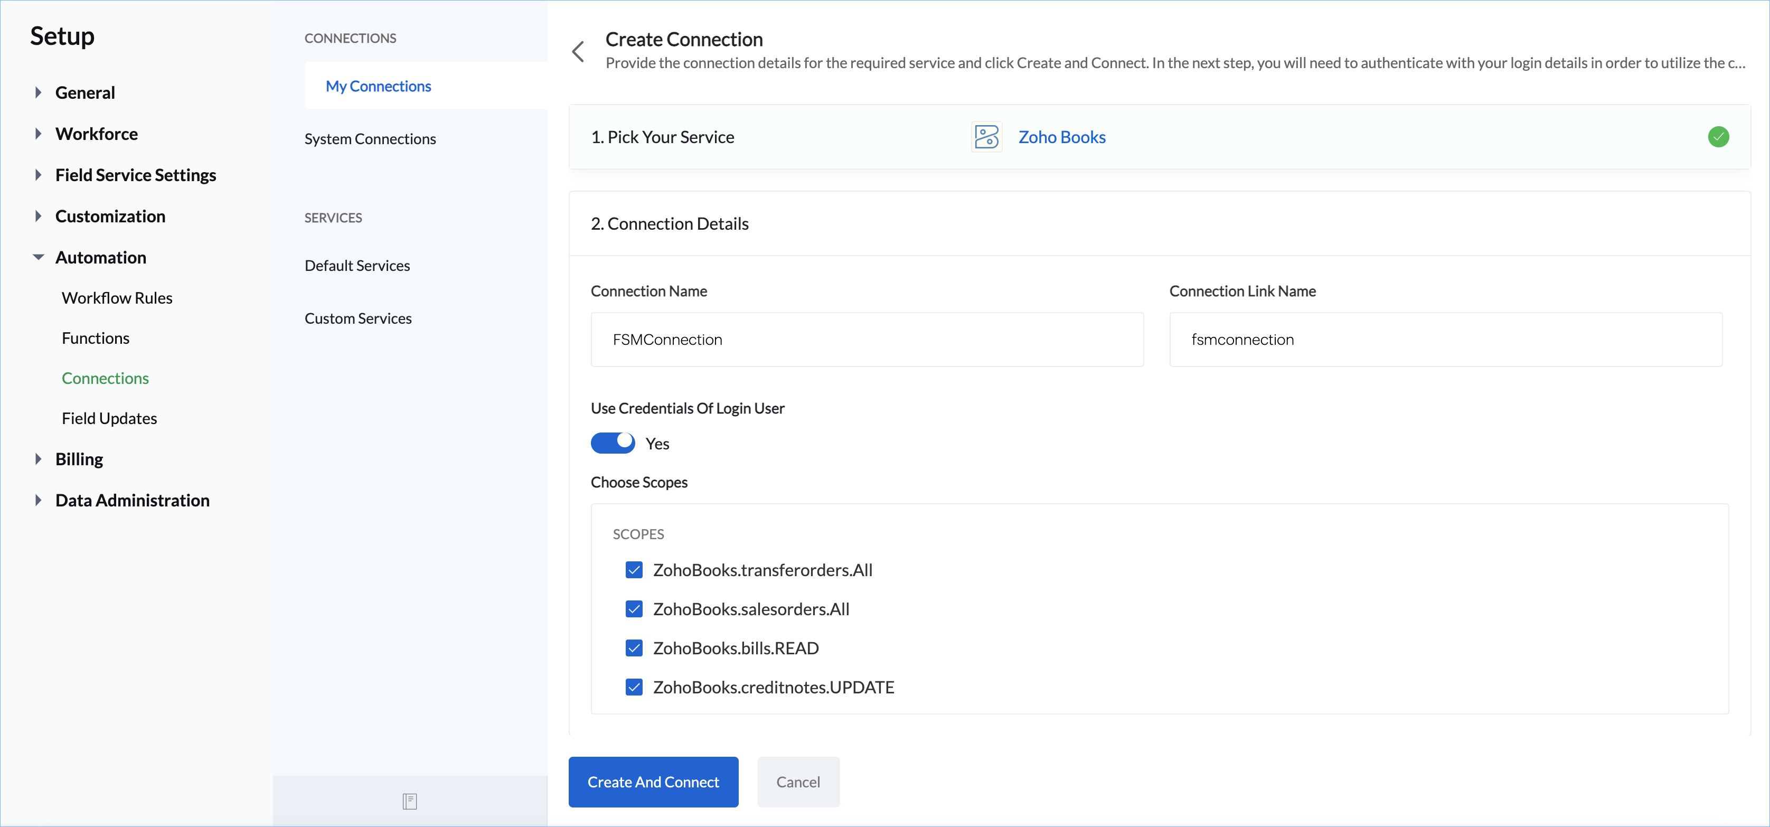Uncheck ZohoBooks.bills.READ scope
The width and height of the screenshot is (1770, 827).
pyautogui.click(x=634, y=649)
